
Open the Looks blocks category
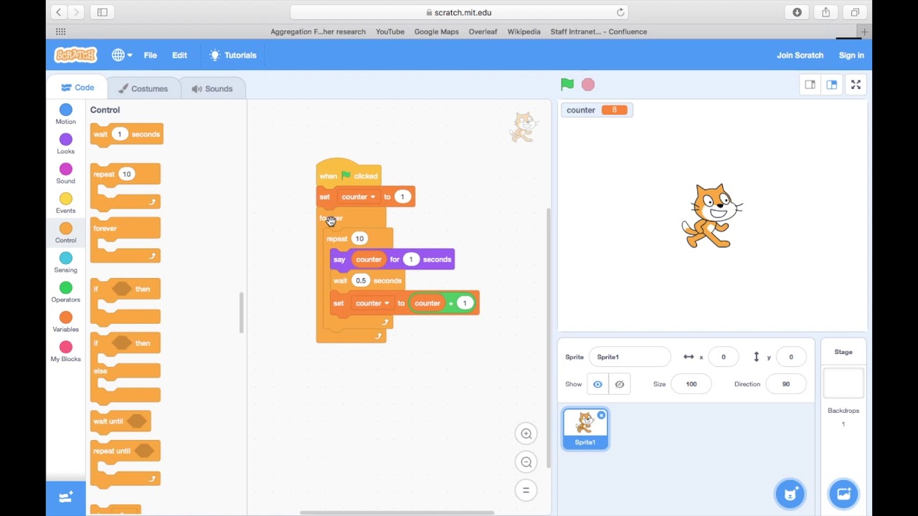(66, 144)
